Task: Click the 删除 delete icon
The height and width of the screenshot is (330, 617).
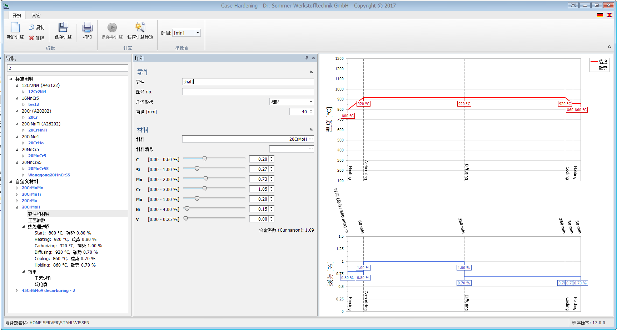Action: tap(31, 38)
